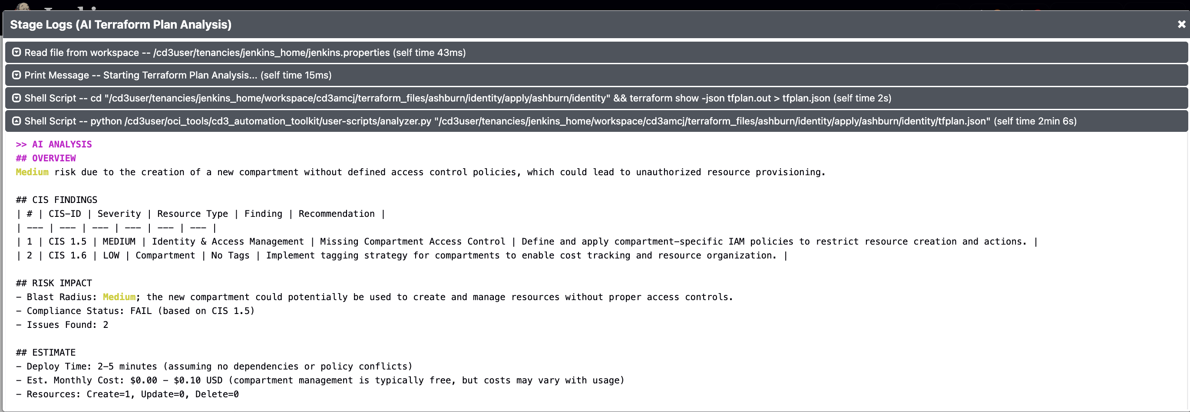Viewport: 1190px width, 412px height.
Task: Click the yellow 'Medium' word in the overview
Action: click(x=32, y=172)
